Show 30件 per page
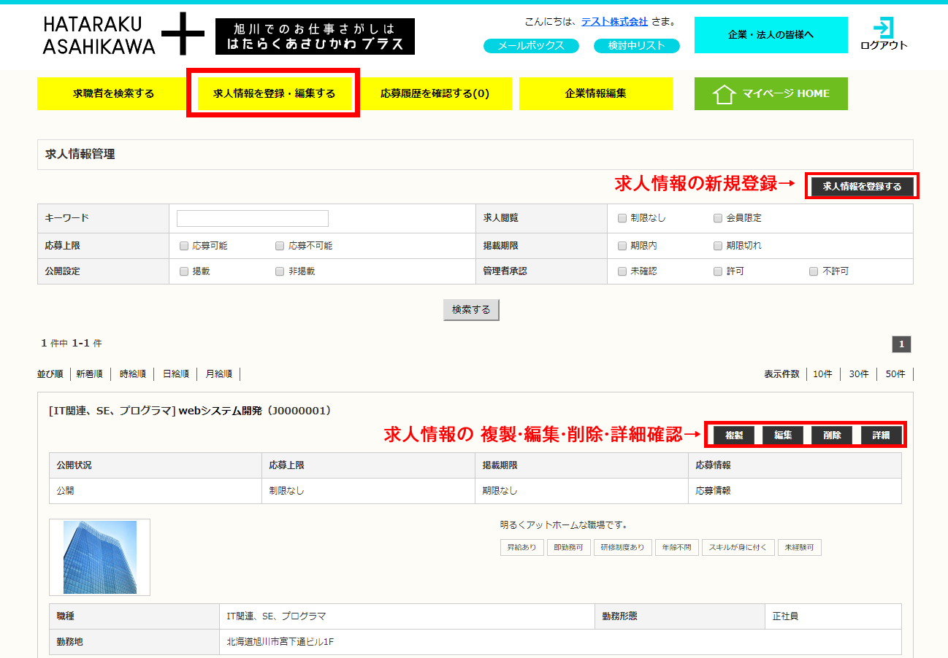The height and width of the screenshot is (658, 948). tap(859, 374)
